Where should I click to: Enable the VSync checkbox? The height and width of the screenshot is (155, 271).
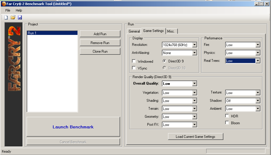point(134,68)
